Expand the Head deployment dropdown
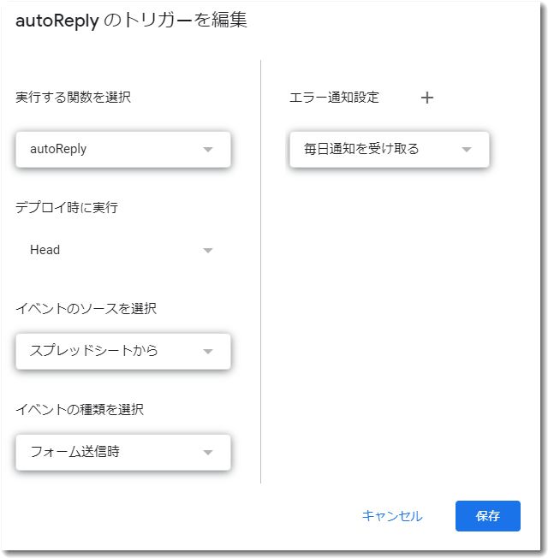This screenshot has height=558, width=548. (x=111, y=250)
